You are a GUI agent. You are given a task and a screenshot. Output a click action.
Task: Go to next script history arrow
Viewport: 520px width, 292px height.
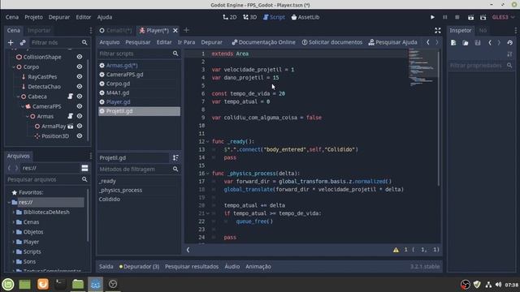[437, 42]
